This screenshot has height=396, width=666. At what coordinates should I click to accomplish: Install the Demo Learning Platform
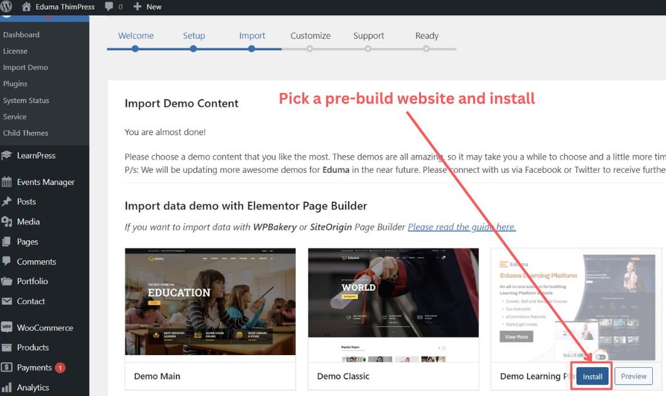click(591, 376)
